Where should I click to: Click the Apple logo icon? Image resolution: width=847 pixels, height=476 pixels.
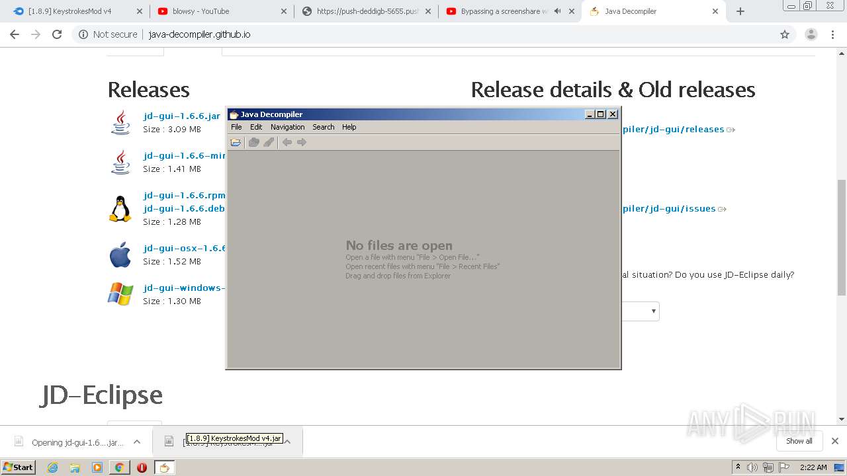(120, 255)
